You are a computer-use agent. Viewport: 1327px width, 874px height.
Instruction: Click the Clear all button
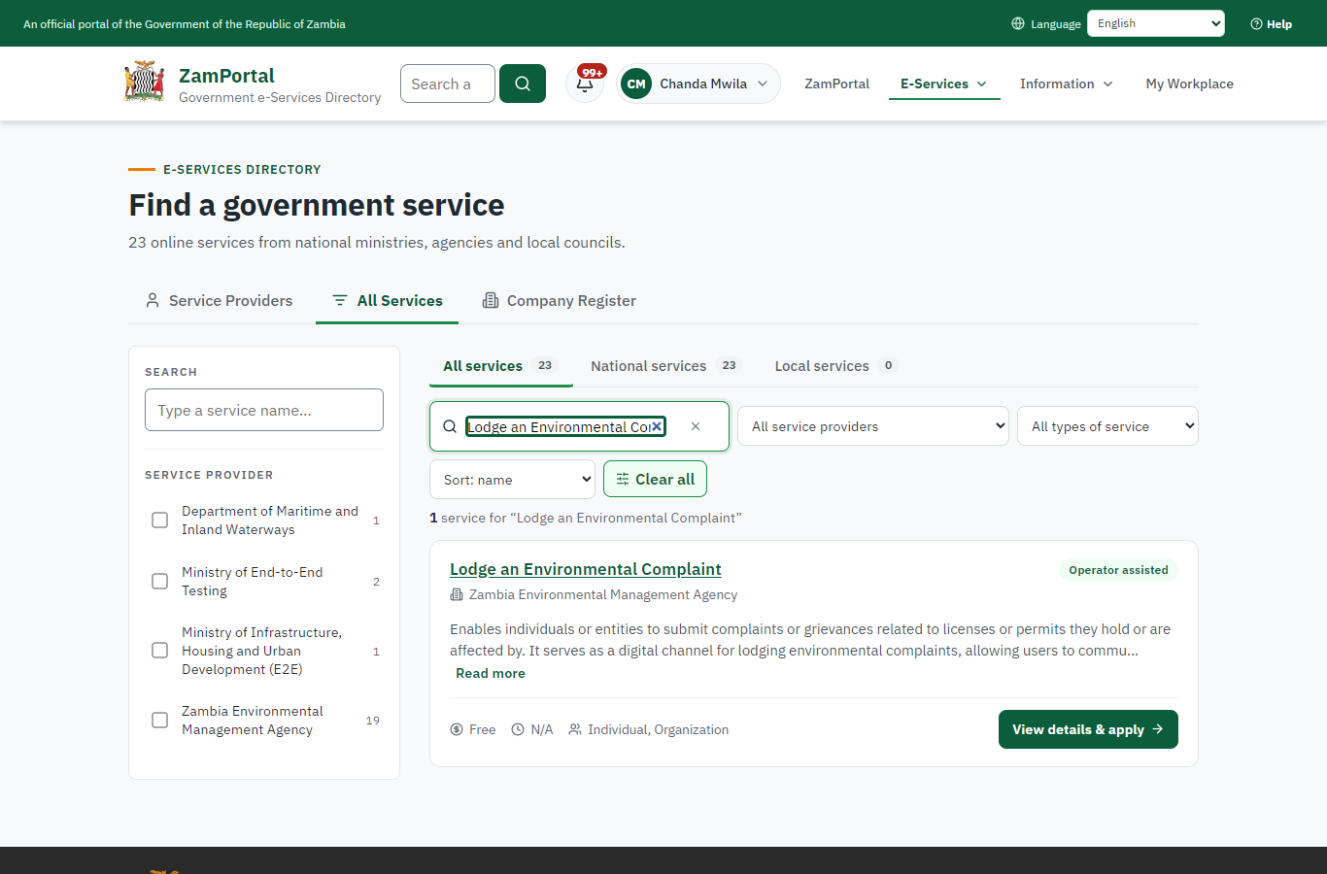tap(655, 479)
